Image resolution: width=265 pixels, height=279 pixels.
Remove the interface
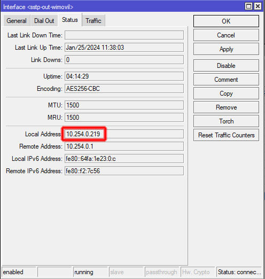[226, 107]
